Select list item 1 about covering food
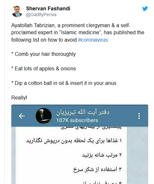Viewport: 154px width, 184px height. (74, 141)
